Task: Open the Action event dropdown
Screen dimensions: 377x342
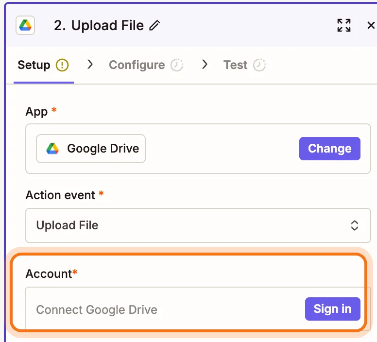Action: tap(198, 225)
